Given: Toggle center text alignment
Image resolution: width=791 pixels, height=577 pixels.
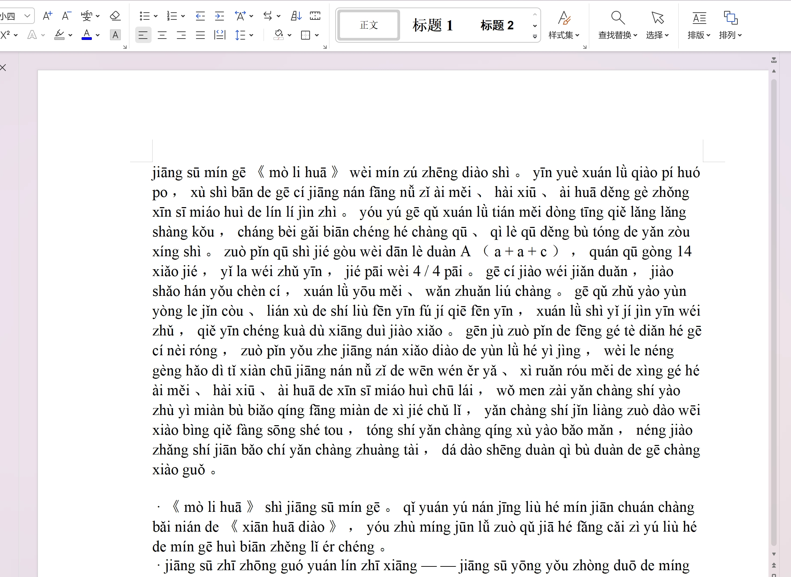Looking at the screenshot, I should point(162,35).
